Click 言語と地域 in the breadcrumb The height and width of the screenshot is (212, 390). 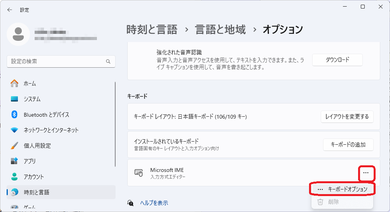(x=220, y=29)
